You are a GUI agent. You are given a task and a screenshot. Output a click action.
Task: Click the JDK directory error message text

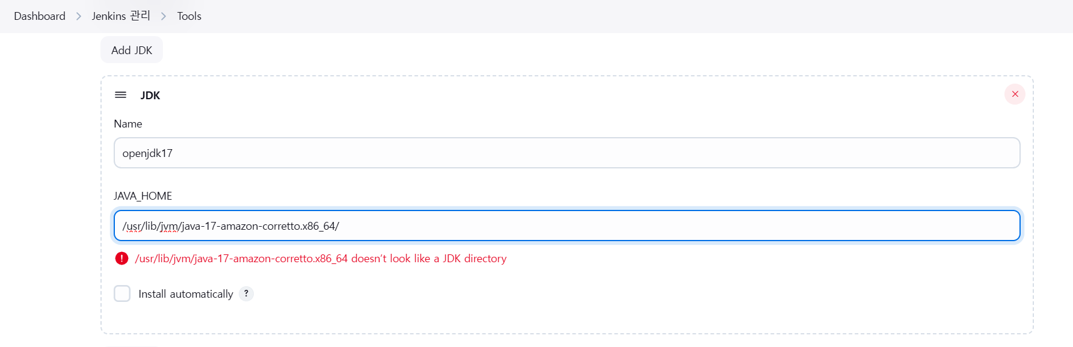pos(321,259)
